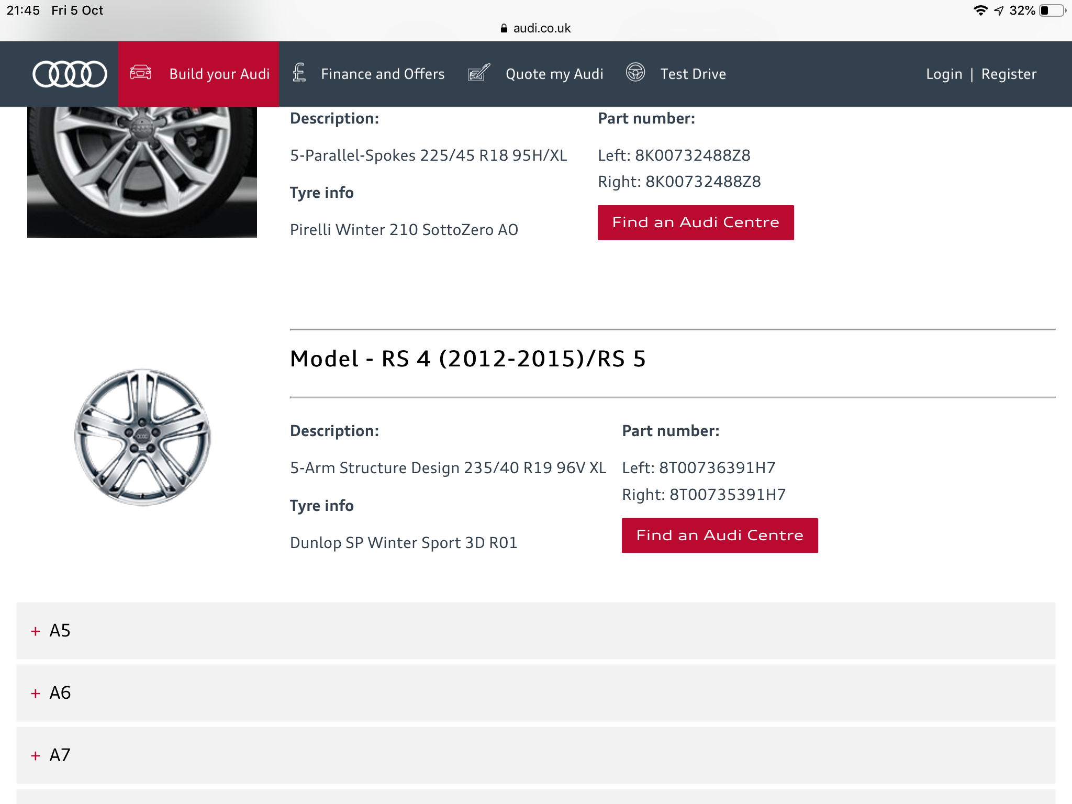Click the red plus icon next to A7
1072x804 pixels.
[x=36, y=756]
